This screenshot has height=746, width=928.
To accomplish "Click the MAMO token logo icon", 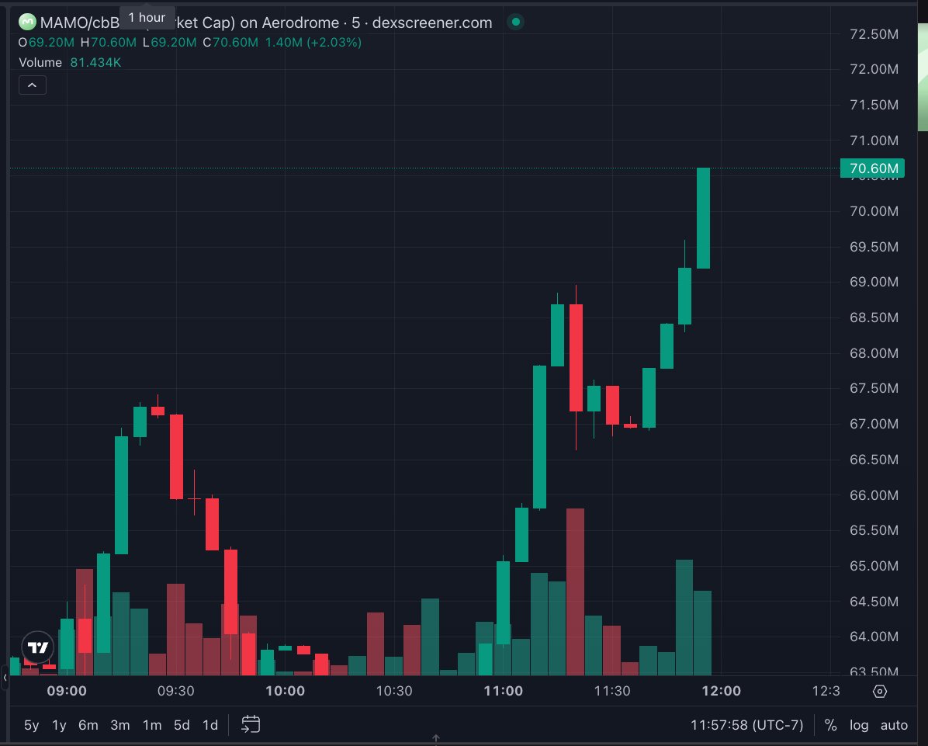I will [27, 23].
